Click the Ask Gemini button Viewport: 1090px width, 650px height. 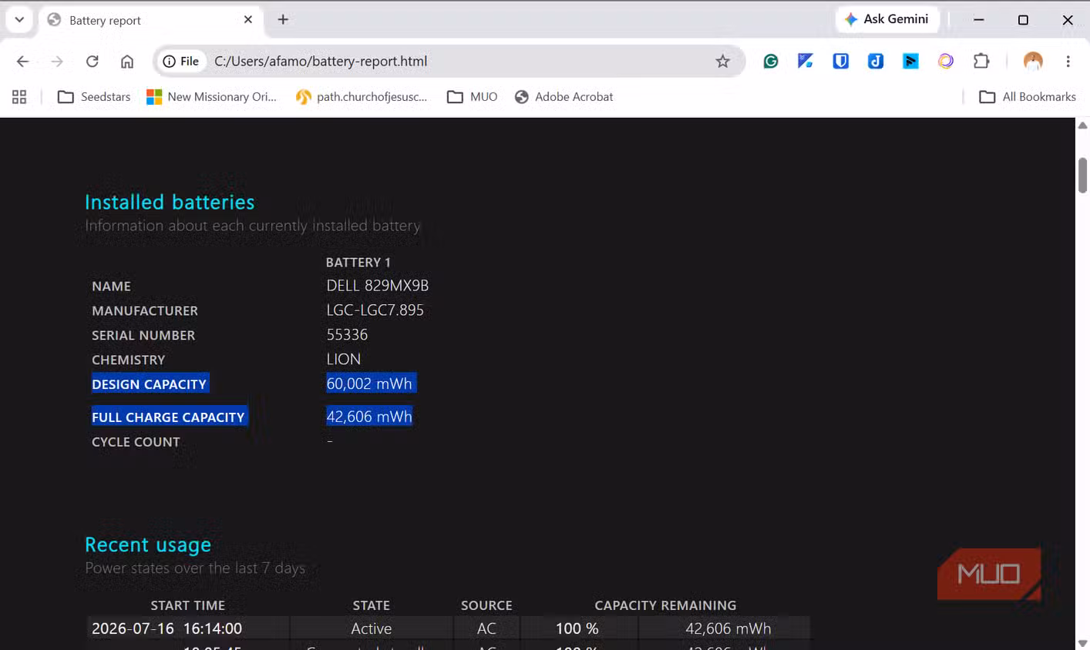887,19
